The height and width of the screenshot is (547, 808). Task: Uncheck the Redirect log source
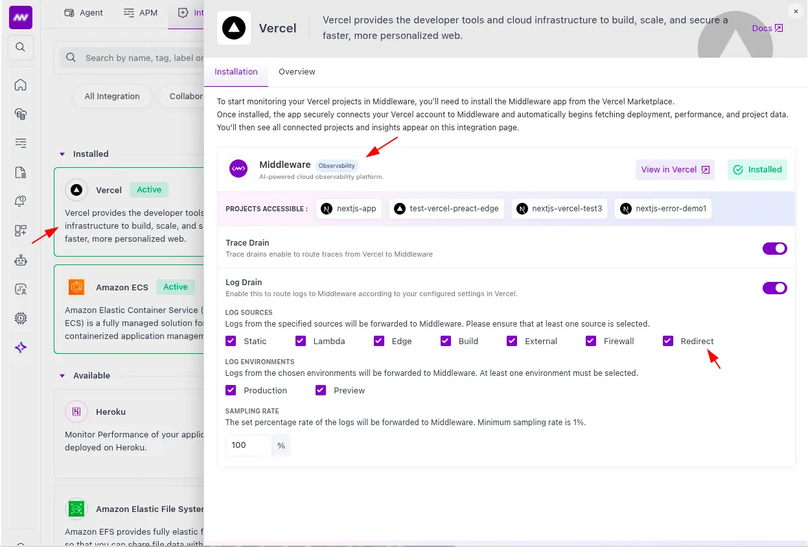668,341
